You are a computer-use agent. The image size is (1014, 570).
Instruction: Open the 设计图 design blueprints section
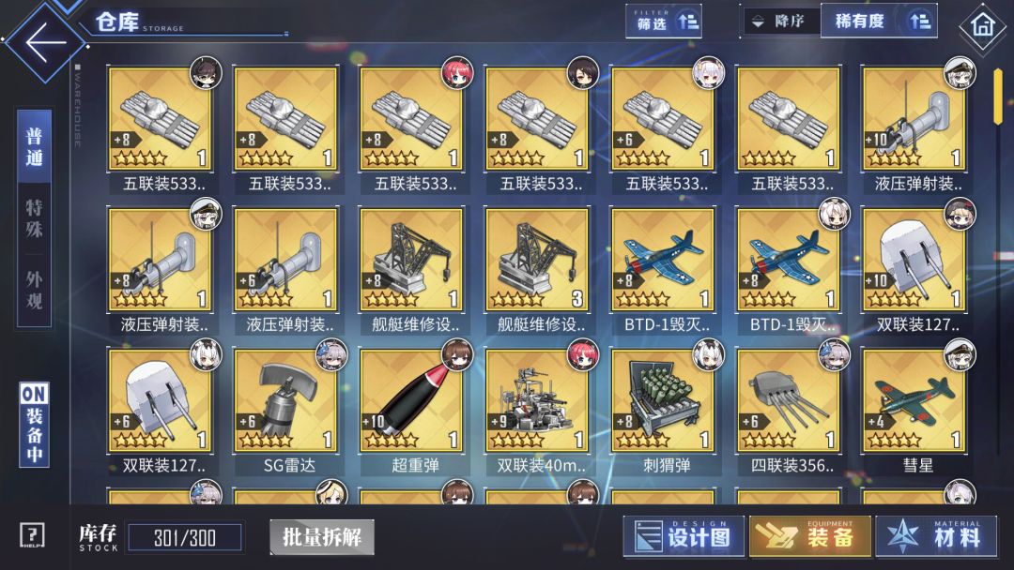click(x=684, y=536)
